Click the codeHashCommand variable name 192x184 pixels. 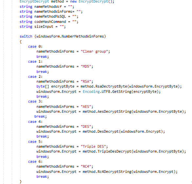(x=50, y=22)
